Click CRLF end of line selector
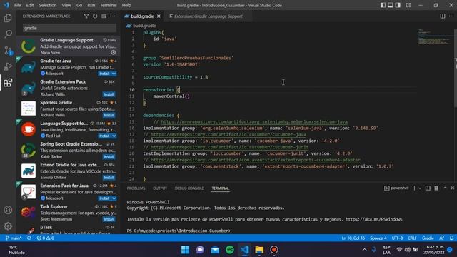Viewport: 457px width, 257px height. click(412, 238)
